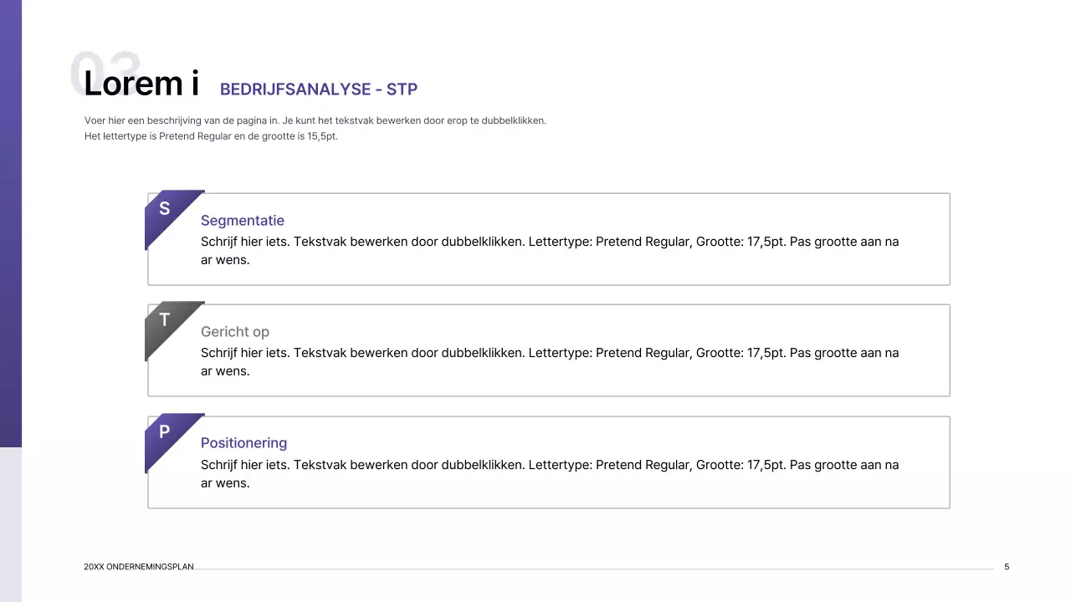Click the body text under Segmentatie

pos(549,250)
